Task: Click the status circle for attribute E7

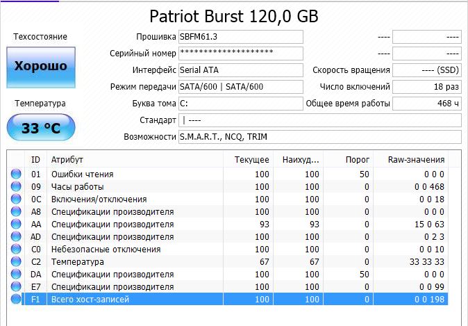Action: coord(16,287)
